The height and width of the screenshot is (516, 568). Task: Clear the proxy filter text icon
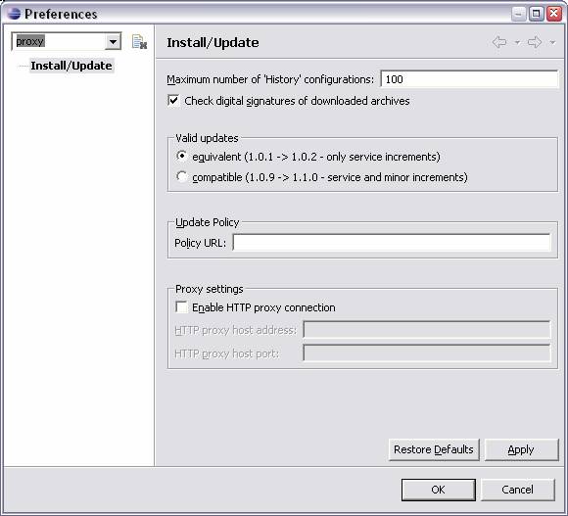[x=139, y=42]
